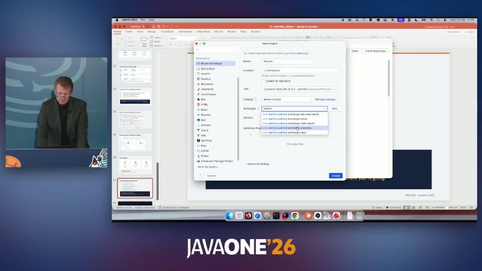Select the Vite generator icon
Viewport: 482px width, 271px height.
[198, 135]
